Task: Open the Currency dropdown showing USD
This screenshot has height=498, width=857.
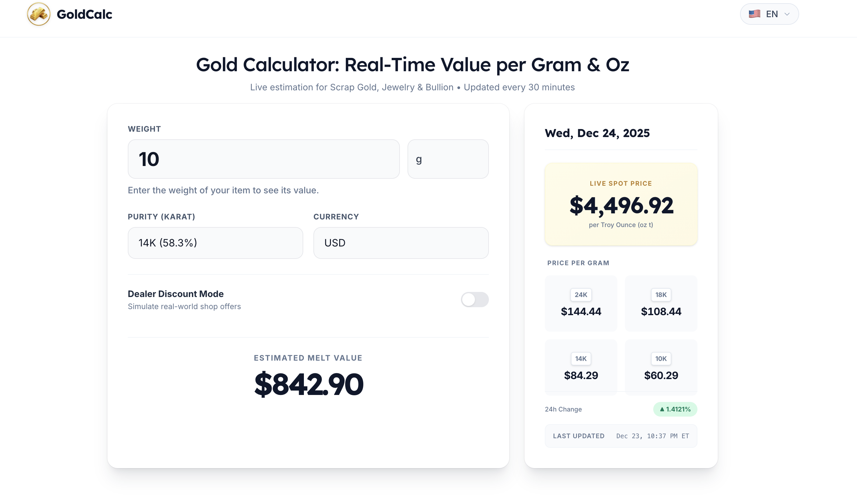Action: pyautogui.click(x=401, y=243)
